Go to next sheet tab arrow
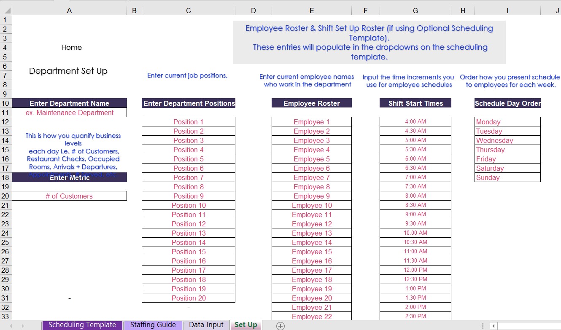This screenshot has width=561, height=330. (23, 326)
